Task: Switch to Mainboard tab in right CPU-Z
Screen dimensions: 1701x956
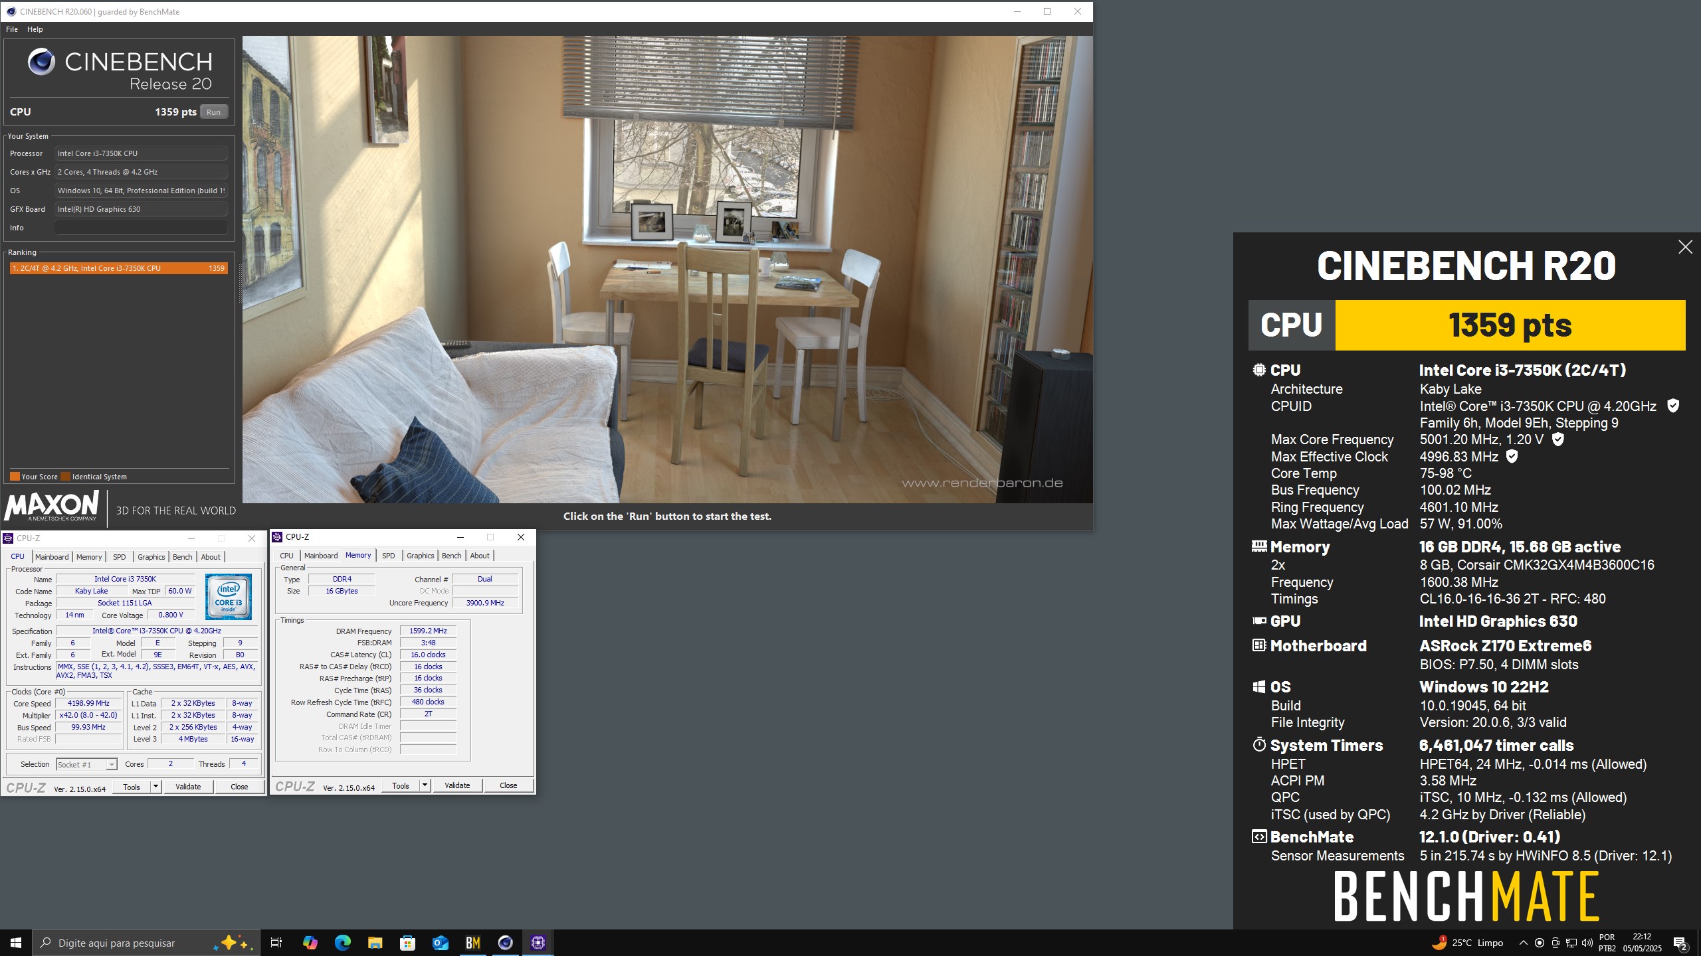Action: coord(321,556)
